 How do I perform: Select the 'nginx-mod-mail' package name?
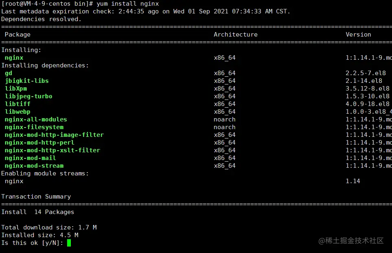pos(30,158)
